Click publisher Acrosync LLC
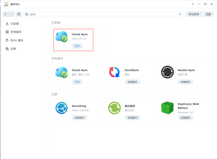This screenshot has width=217, height=159. click(186, 112)
